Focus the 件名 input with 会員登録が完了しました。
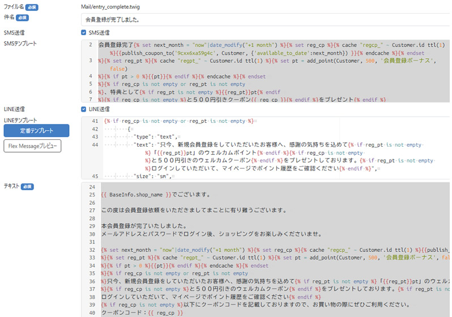452x317 pixels. tap(265, 20)
